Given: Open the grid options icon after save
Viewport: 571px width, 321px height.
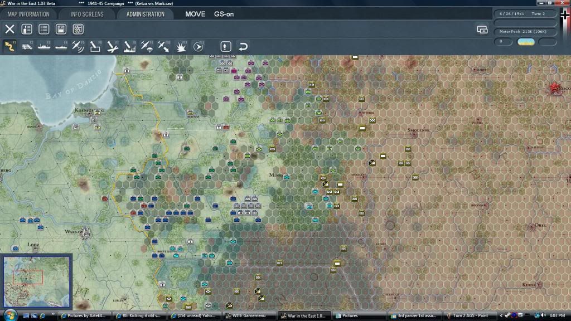Looking at the screenshot, I should [x=78, y=29].
